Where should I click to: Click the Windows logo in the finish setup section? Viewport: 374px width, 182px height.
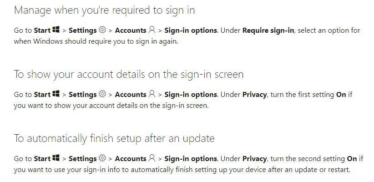56,158
